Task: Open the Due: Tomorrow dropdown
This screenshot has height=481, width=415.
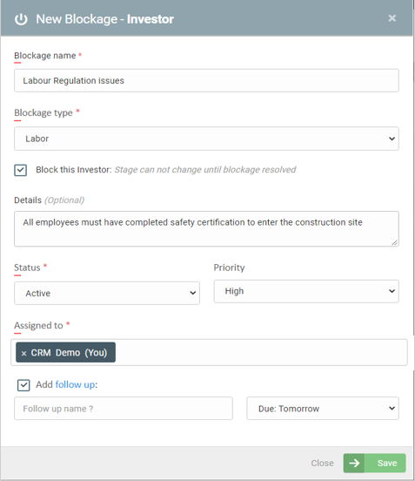Action: 323,409
